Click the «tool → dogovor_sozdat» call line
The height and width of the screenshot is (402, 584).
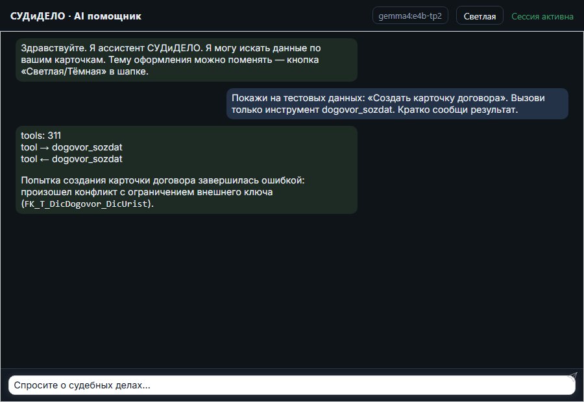point(71,147)
